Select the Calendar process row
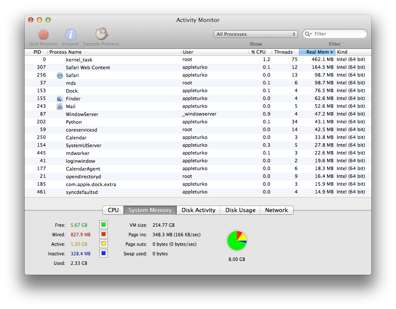The image size is (396, 309). pos(198,138)
